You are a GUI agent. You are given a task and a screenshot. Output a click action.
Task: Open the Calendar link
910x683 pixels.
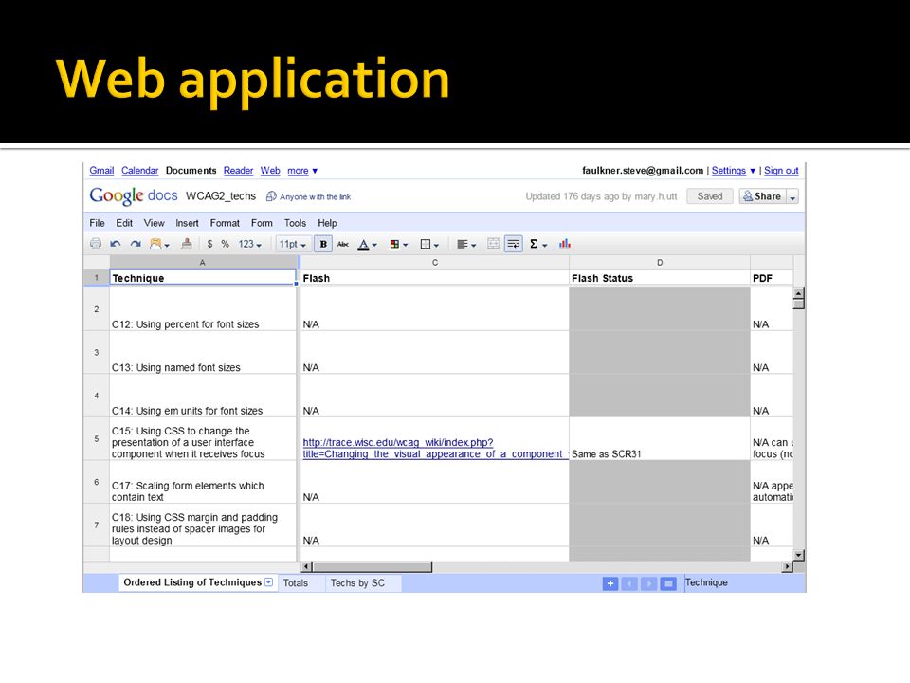coord(140,171)
